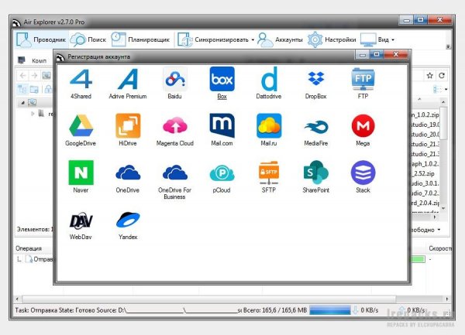Select the Mail.ru cloud icon
The image size is (465, 335).
click(x=269, y=130)
